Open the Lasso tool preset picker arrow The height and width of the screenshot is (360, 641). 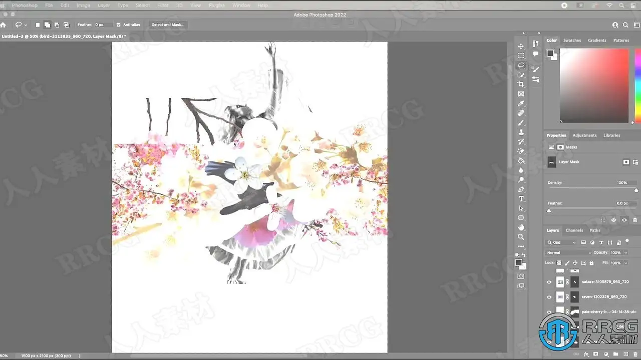pos(26,25)
